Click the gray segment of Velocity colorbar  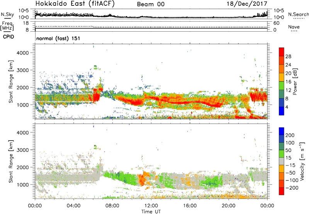tap(282, 161)
